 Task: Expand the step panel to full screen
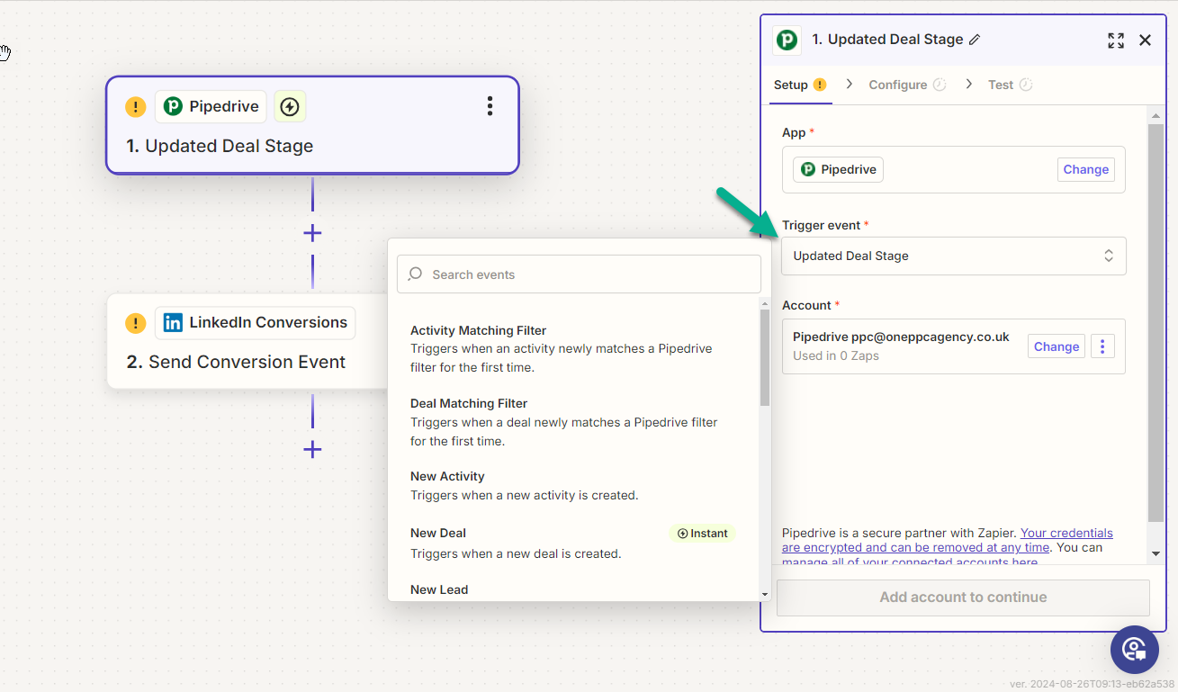1116,40
